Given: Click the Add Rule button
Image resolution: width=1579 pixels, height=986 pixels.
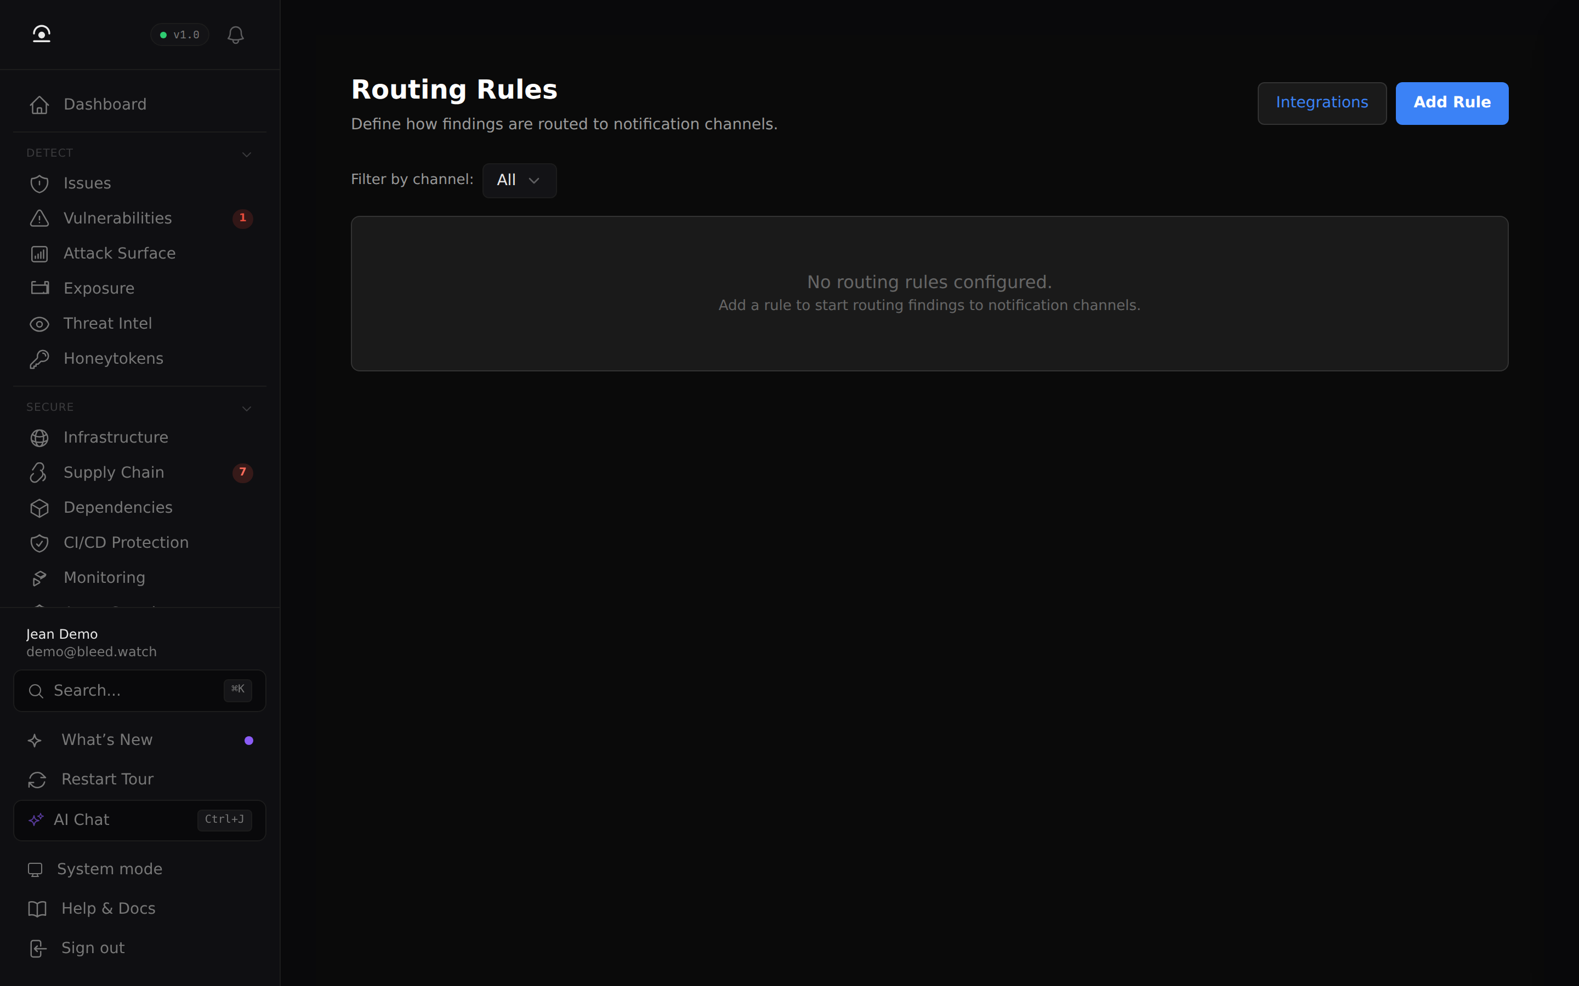Looking at the screenshot, I should coord(1452,103).
